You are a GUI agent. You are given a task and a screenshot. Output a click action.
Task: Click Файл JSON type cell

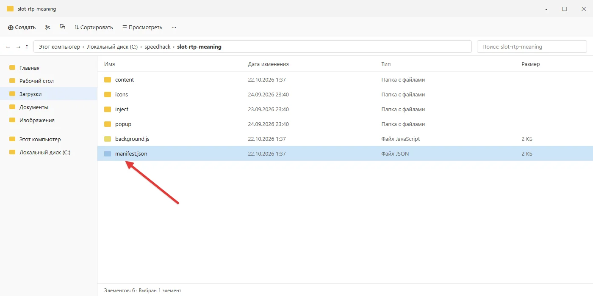click(395, 153)
